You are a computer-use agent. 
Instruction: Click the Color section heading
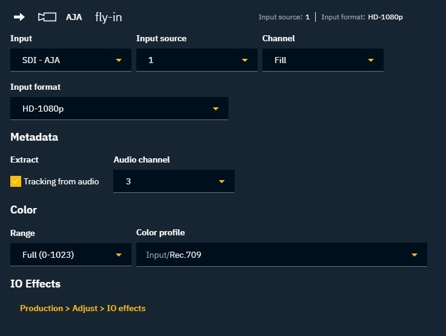(x=24, y=210)
